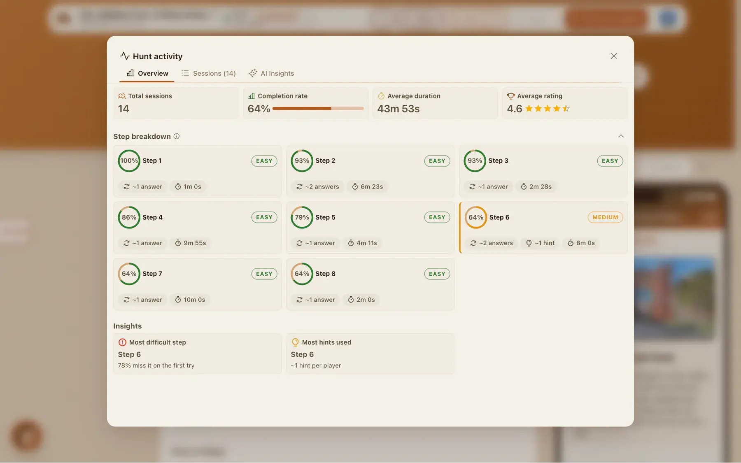Click the Total sessions people icon
Screen dimensions: 741x463
point(122,96)
